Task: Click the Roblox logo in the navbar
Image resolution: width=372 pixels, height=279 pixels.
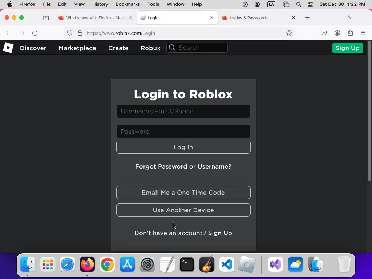Action: [8, 48]
